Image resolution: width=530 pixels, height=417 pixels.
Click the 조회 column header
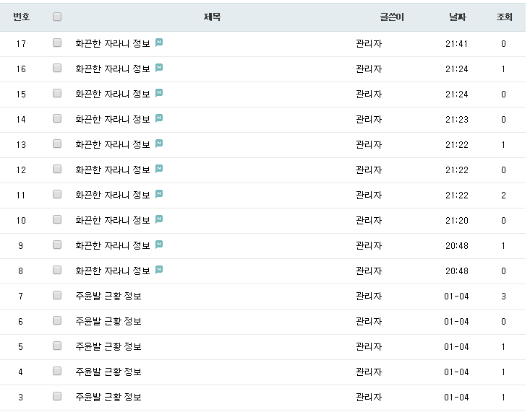click(504, 17)
